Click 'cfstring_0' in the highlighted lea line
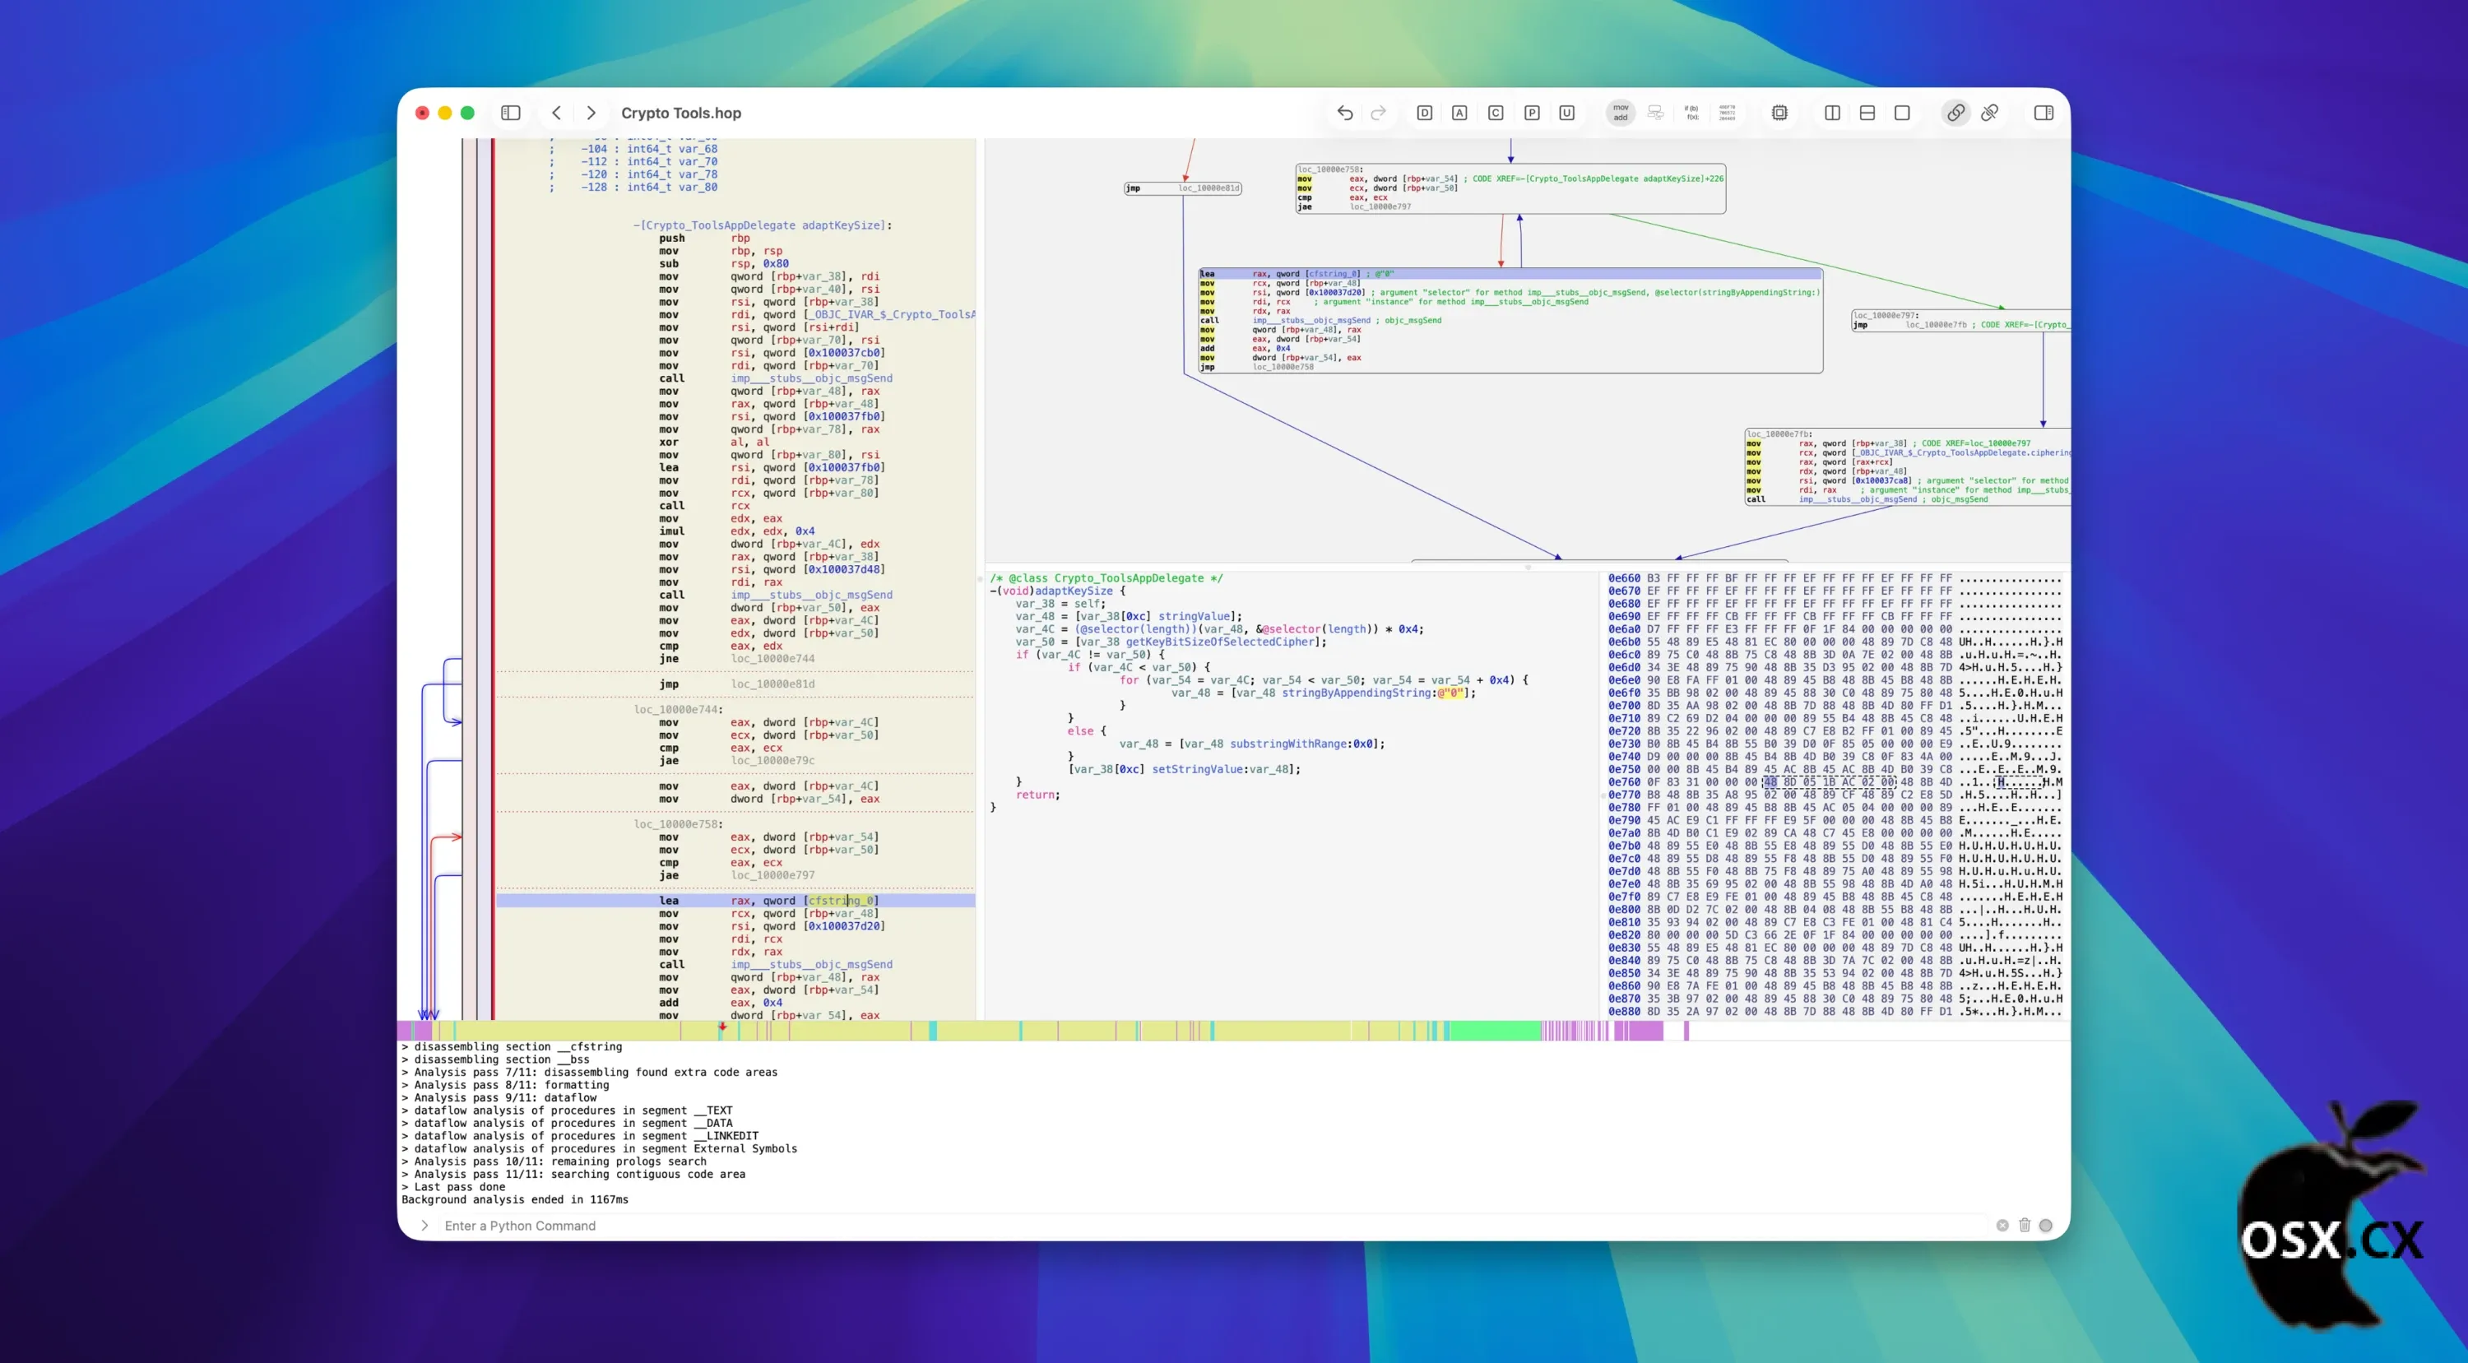 pos(840,901)
